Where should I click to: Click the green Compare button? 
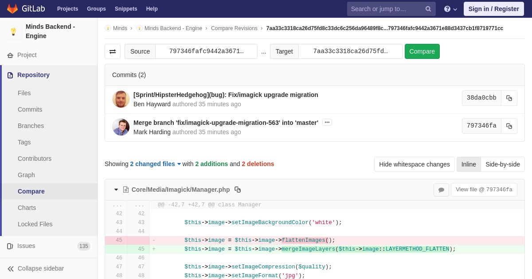pos(422,51)
